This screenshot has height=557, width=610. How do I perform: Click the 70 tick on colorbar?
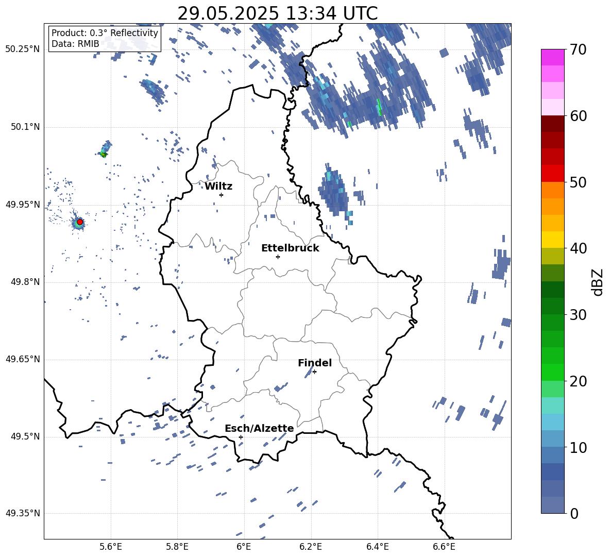click(578, 49)
